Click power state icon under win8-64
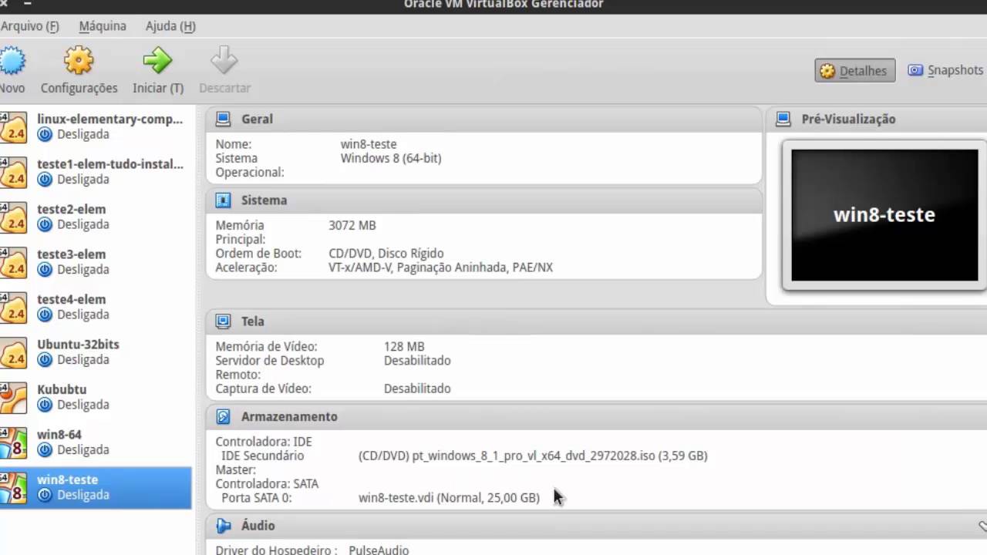This screenshot has height=555, width=987. coord(45,449)
